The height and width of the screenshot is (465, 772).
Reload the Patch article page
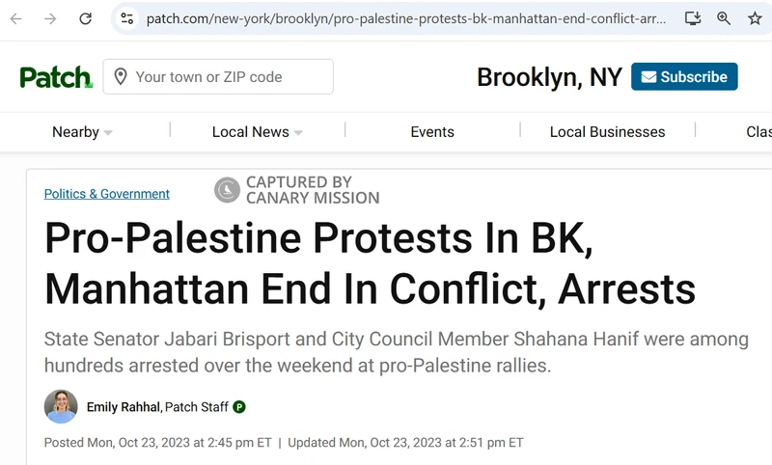(x=86, y=18)
